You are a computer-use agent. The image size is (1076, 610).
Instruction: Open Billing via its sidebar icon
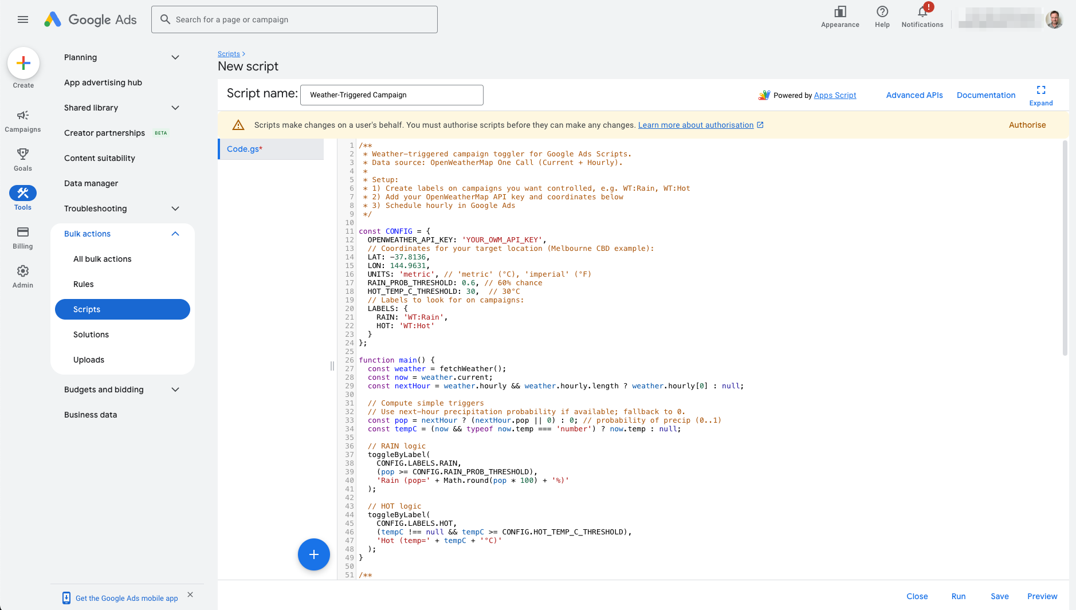pyautogui.click(x=22, y=233)
